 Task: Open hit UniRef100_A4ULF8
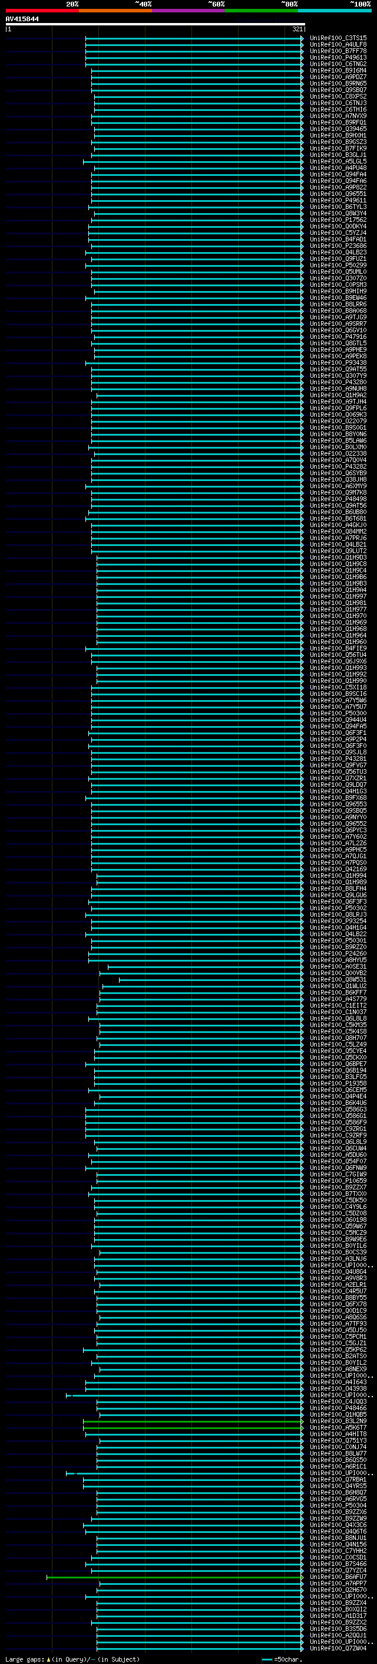click(x=338, y=45)
